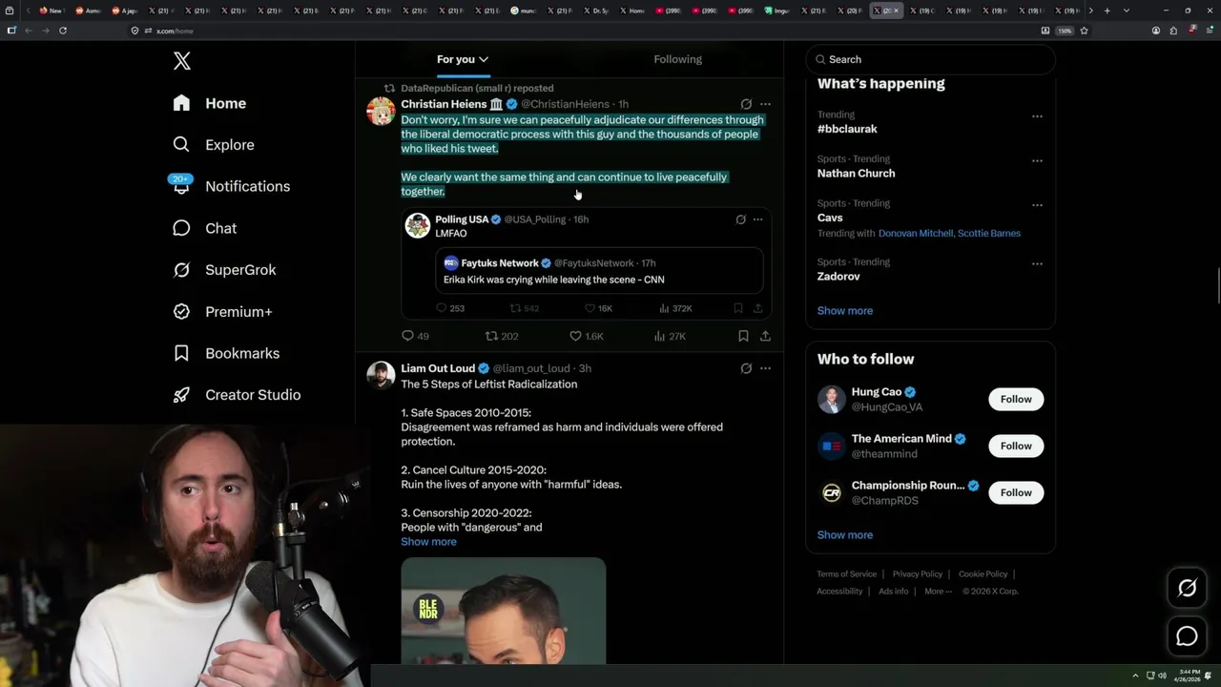Image resolution: width=1221 pixels, height=687 pixels.
Task: Open Privacy Policy link
Action: [917, 574]
